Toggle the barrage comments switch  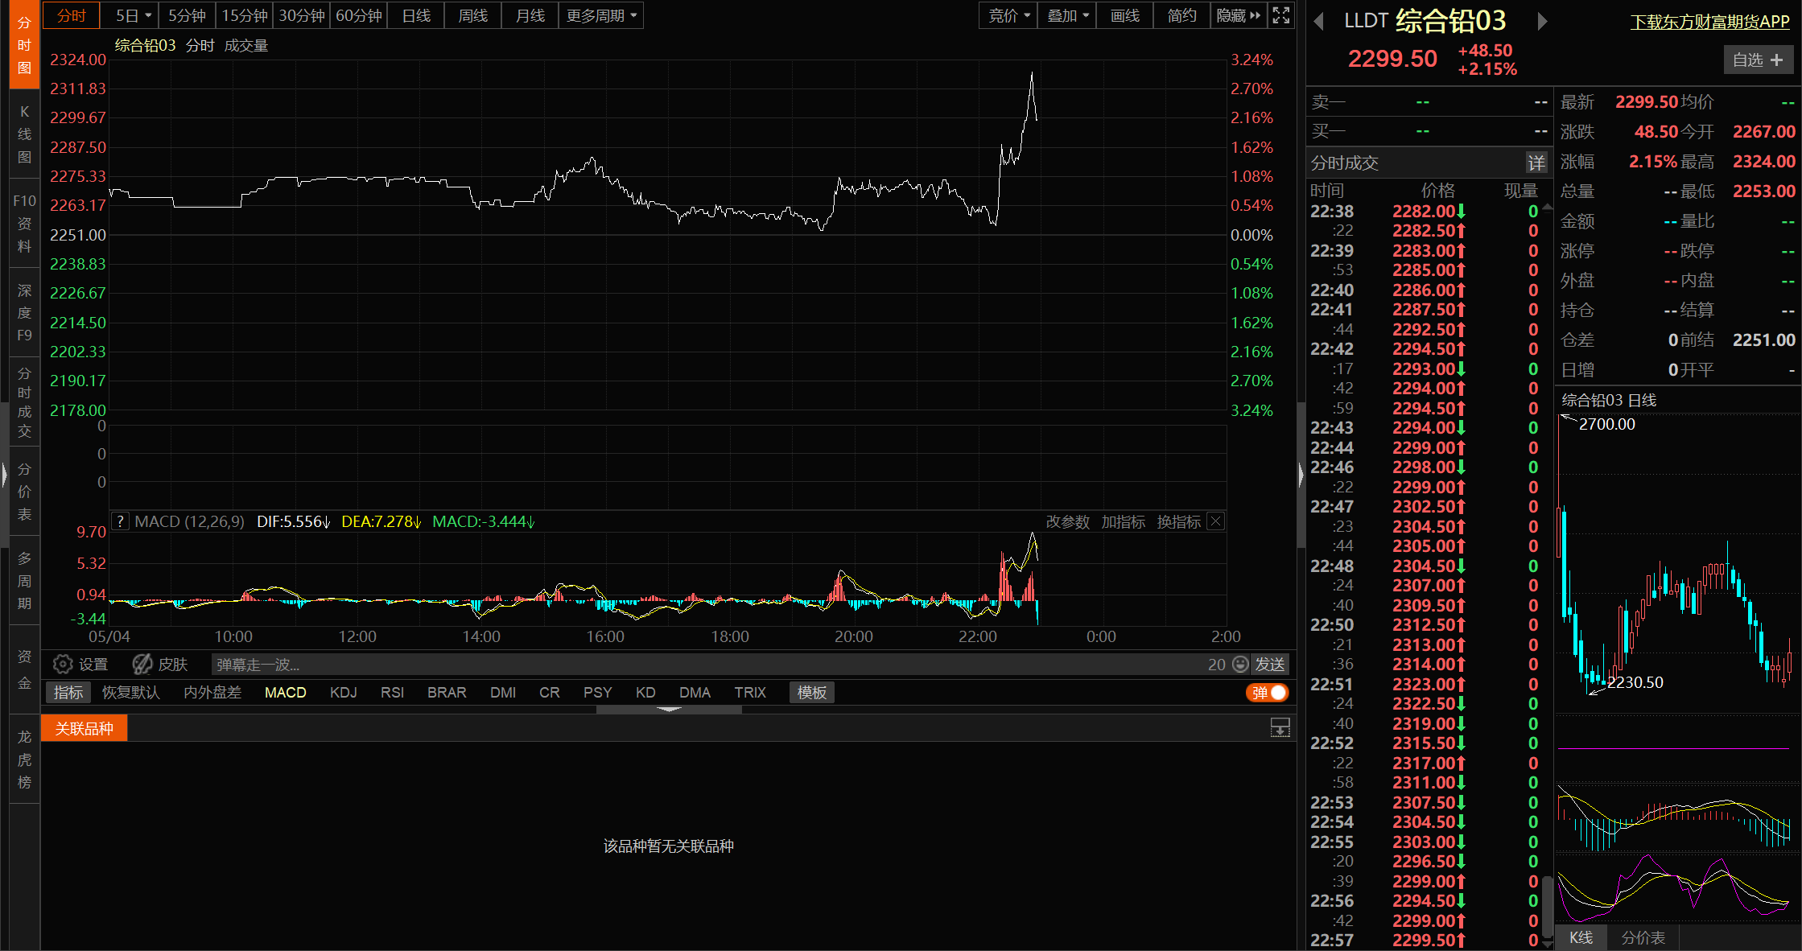(x=1268, y=693)
